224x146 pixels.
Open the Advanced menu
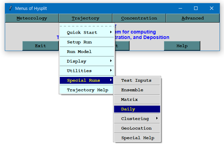(x=193, y=18)
